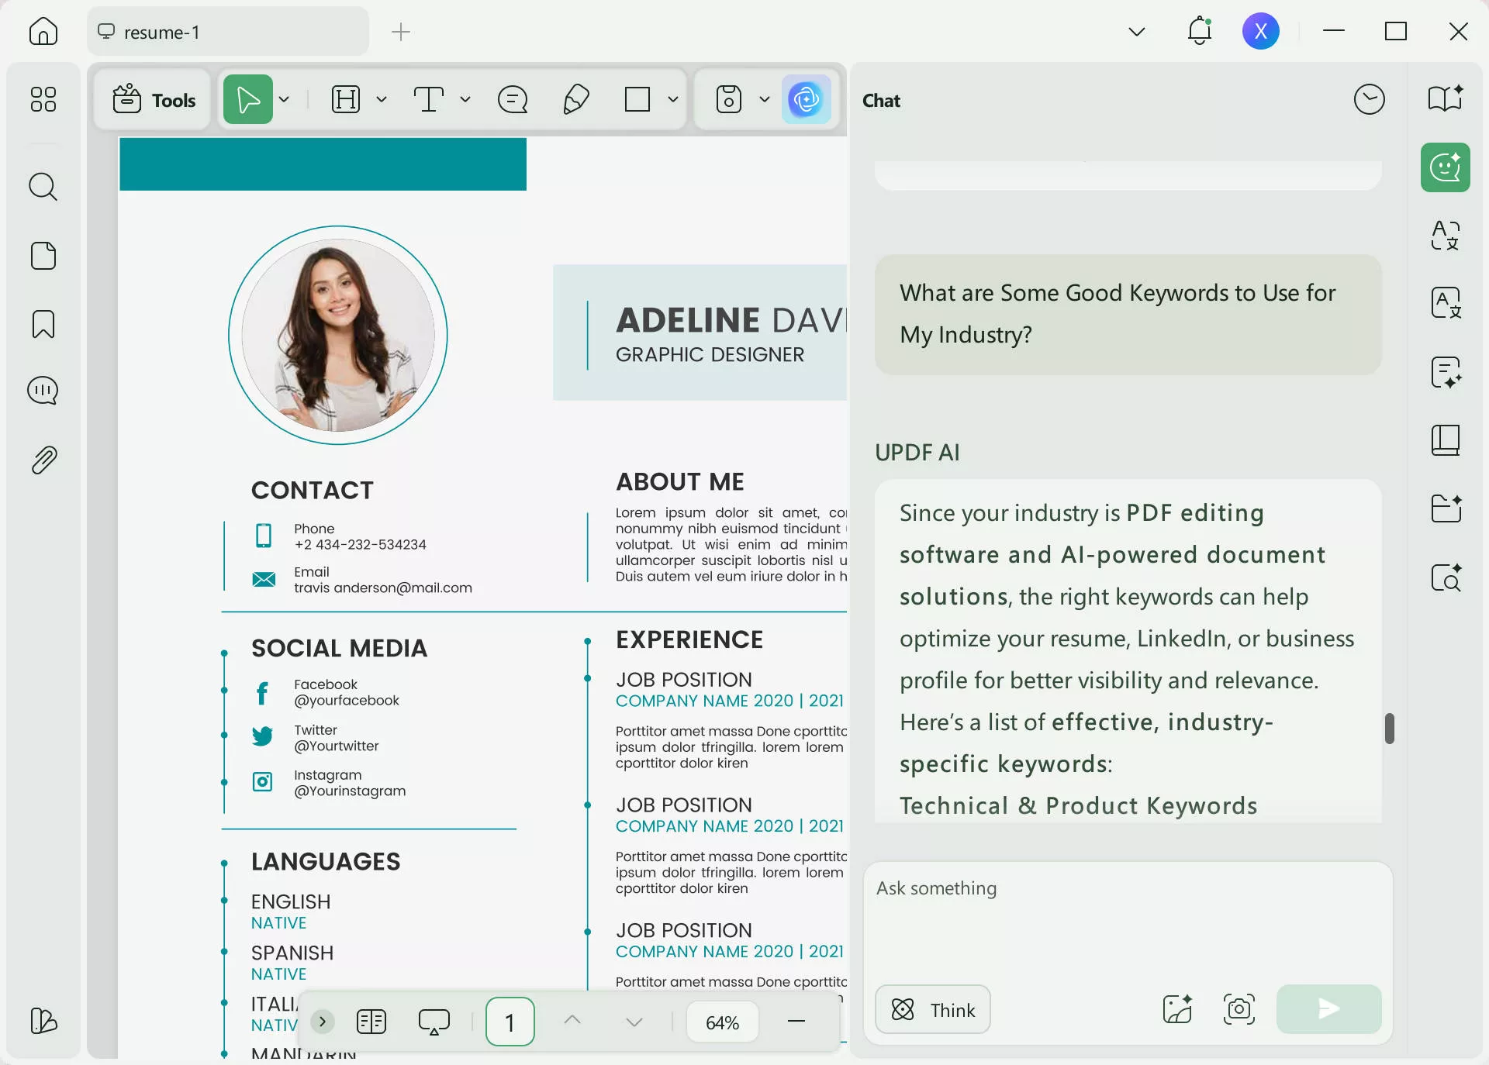Image resolution: width=1489 pixels, height=1065 pixels.
Task: Open the bookmarks panel
Action: (43, 324)
